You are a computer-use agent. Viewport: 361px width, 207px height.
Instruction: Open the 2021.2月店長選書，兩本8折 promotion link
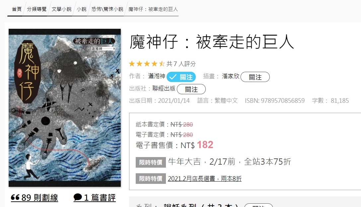click(205, 179)
